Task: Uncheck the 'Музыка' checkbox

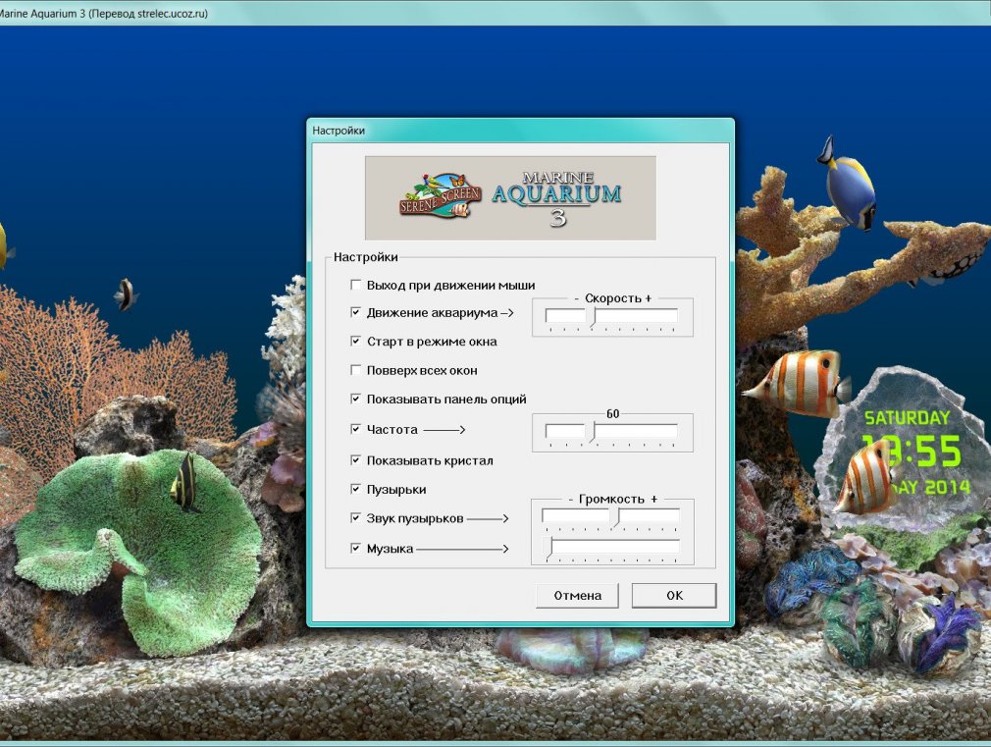Action: 356,549
